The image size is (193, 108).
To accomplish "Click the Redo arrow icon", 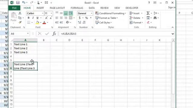I will point(32,3).
